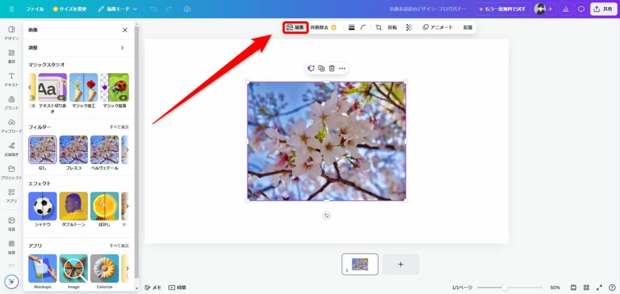Screen dimensions: 620x294
Task: Expand the 調整 adjustments row
Action: 78,48
